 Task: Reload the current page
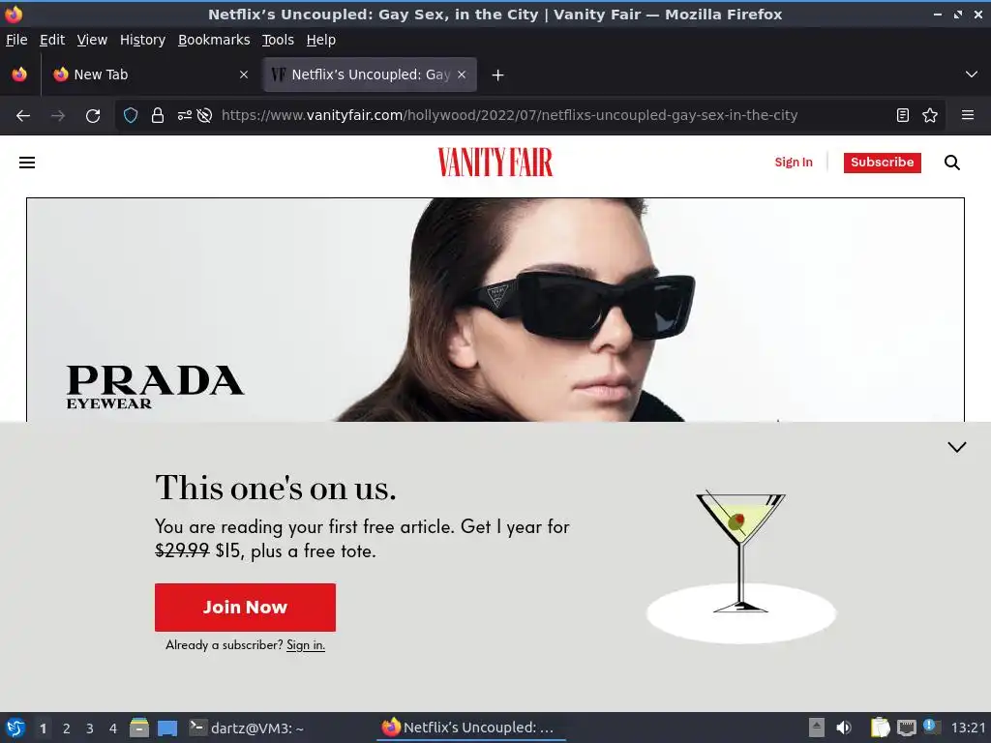tap(93, 116)
